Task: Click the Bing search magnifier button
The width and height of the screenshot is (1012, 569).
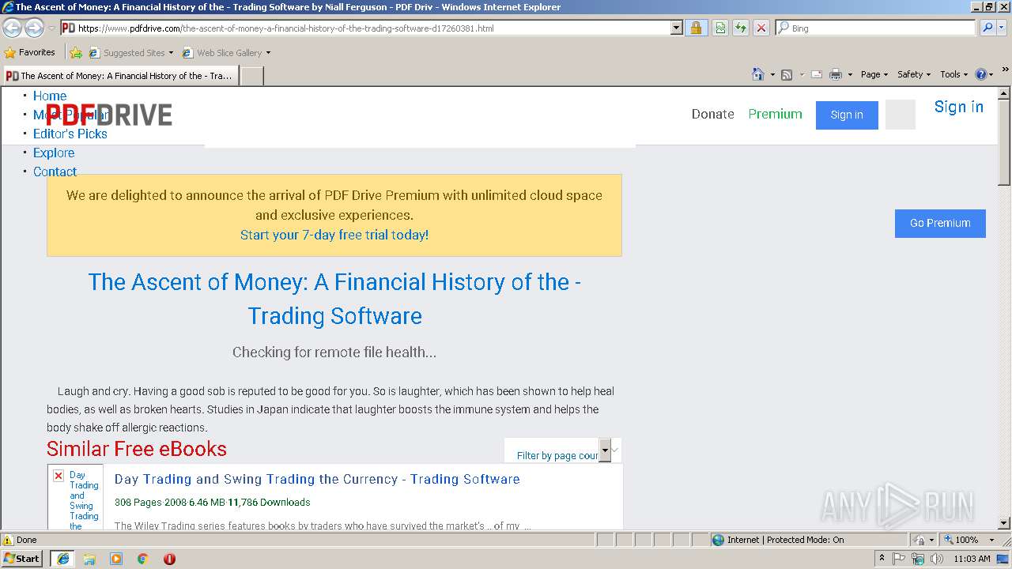Action: 987,28
